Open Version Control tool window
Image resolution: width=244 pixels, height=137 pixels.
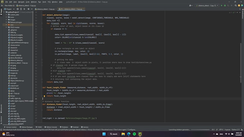coord(10,127)
